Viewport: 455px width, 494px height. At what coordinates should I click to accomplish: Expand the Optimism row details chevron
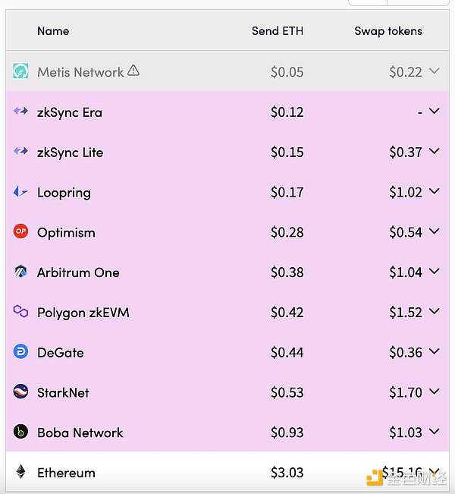coord(434,231)
